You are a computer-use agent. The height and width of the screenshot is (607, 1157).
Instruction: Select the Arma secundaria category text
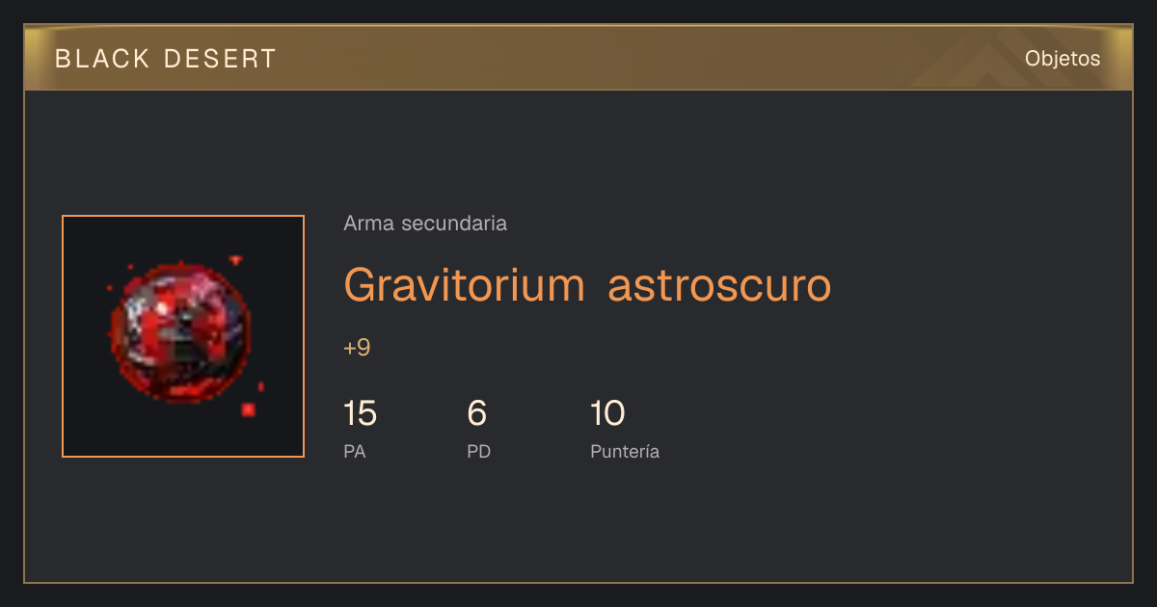425,224
